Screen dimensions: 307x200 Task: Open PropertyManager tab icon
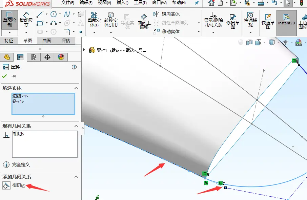pos(20,57)
